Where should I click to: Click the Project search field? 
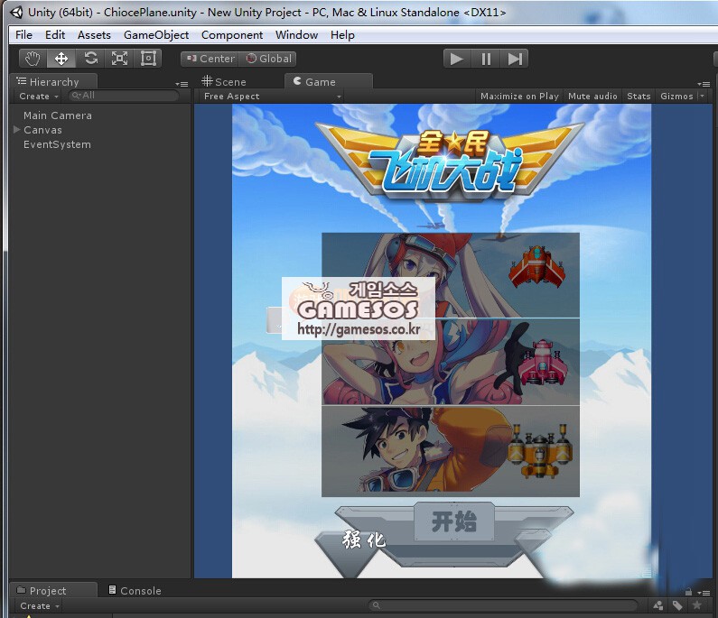(503, 605)
